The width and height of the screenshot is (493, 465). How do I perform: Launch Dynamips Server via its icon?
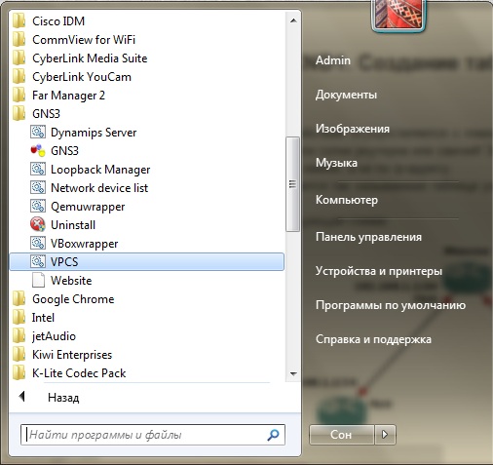(x=38, y=133)
